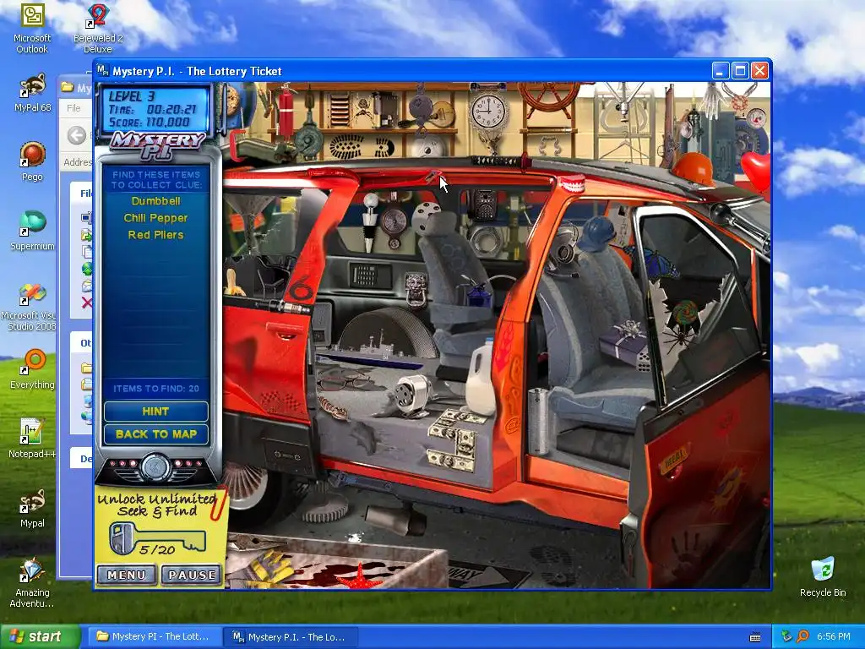Open the Notepad++ desktop icon

[x=32, y=439]
